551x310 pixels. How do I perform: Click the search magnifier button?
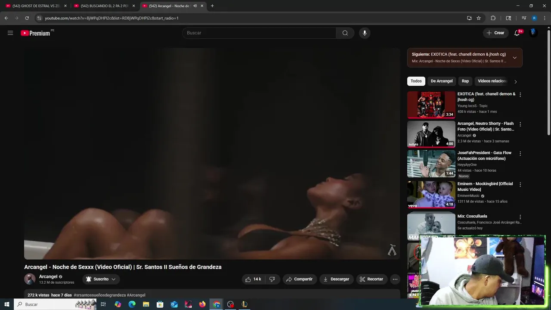tap(345, 33)
